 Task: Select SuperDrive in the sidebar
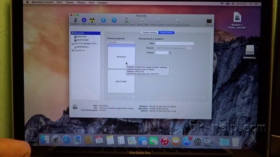point(78,51)
